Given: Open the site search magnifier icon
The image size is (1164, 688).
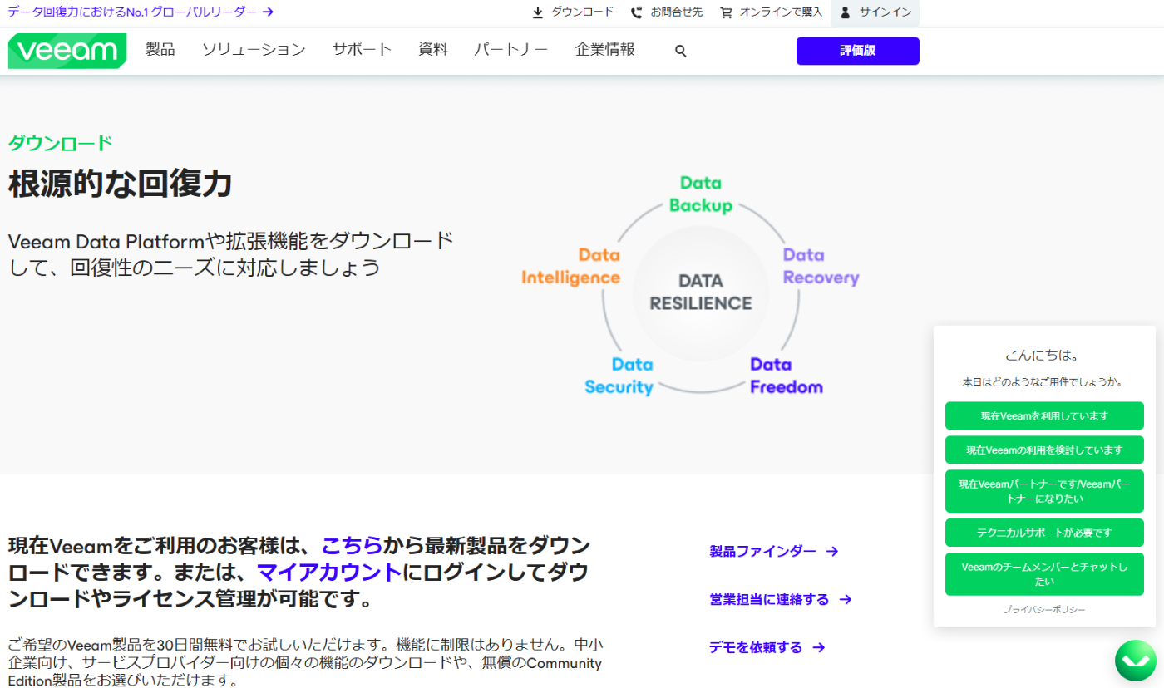Looking at the screenshot, I should pyautogui.click(x=681, y=51).
